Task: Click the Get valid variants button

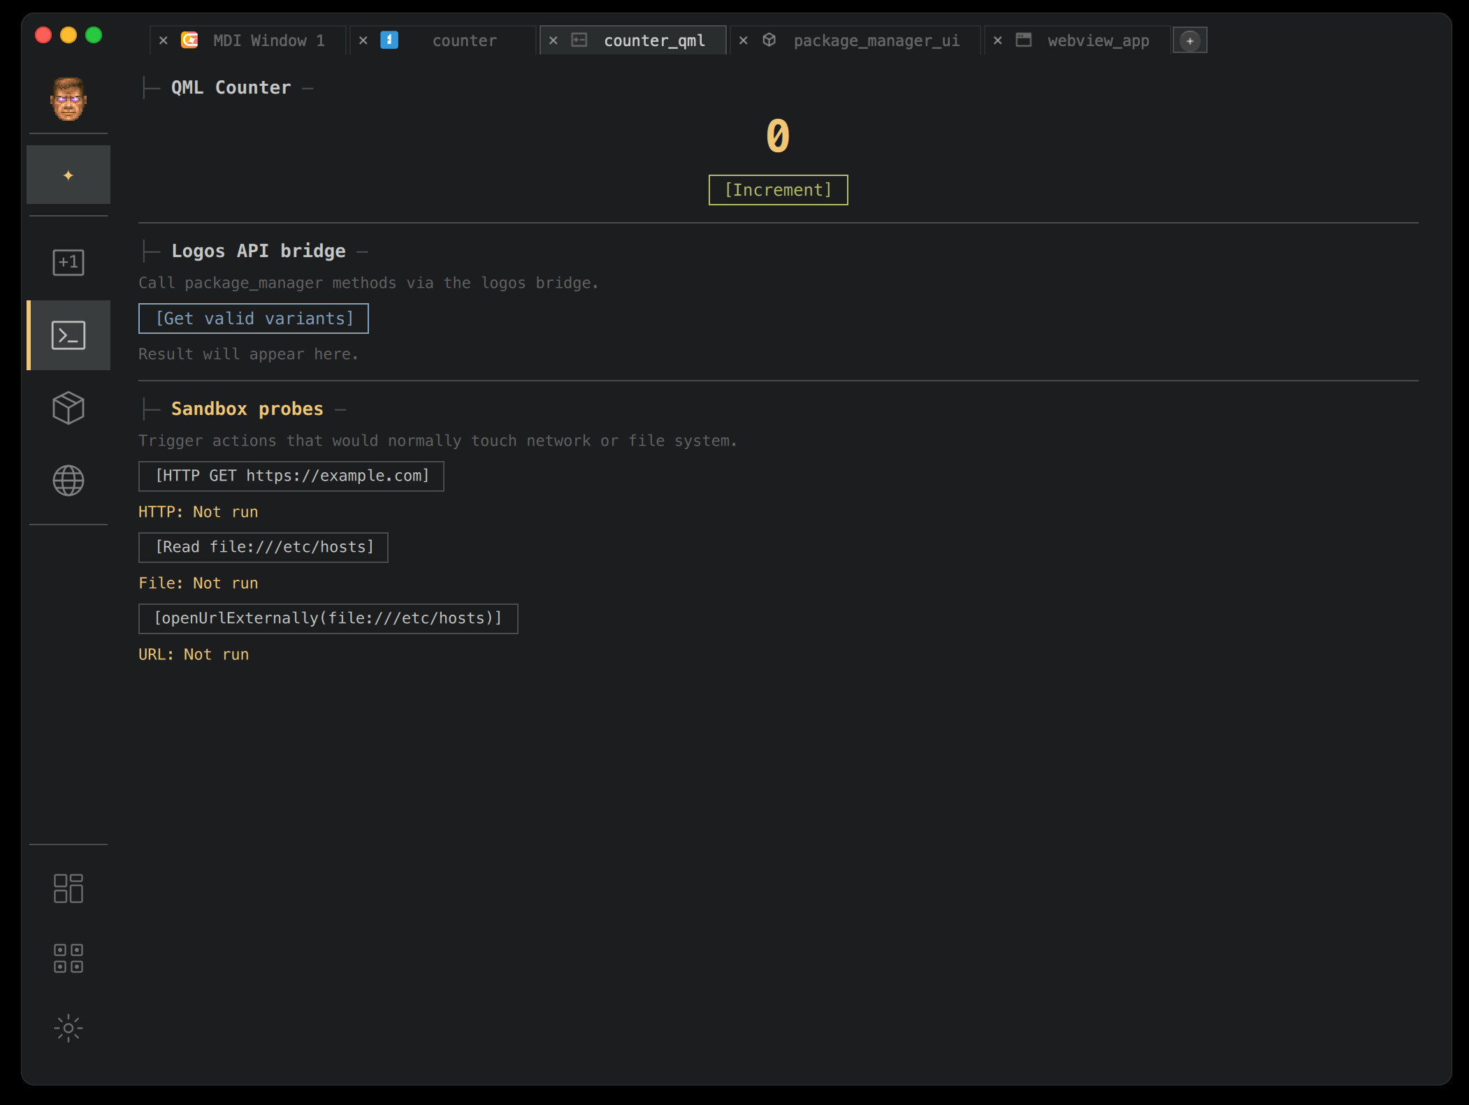Action: click(254, 319)
